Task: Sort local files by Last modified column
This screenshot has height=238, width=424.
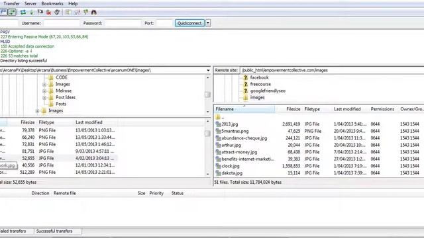Action: pyautogui.click(x=96, y=122)
